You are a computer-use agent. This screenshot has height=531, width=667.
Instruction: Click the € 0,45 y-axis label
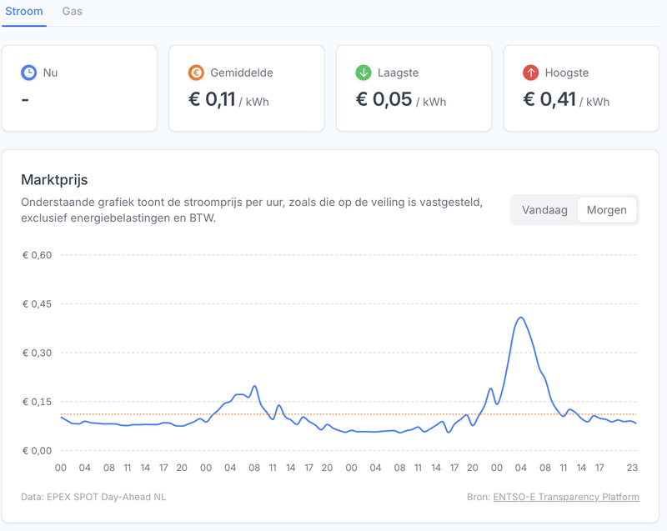click(38, 303)
